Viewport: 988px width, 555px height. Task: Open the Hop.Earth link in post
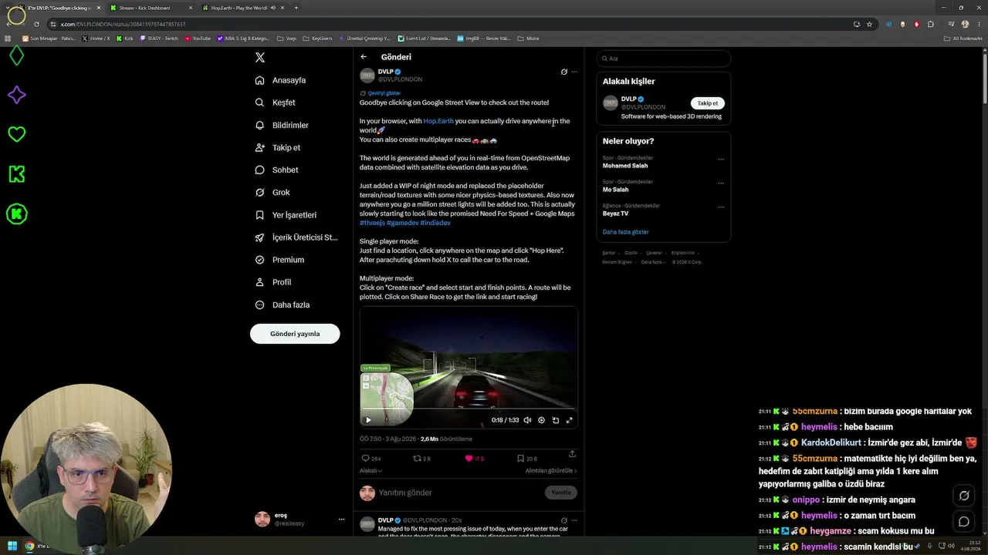pyautogui.click(x=438, y=121)
